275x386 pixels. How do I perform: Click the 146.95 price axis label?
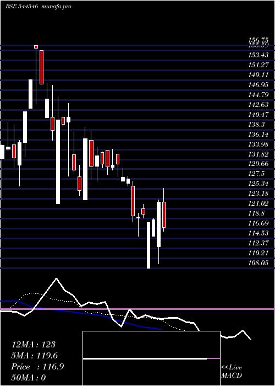click(x=258, y=85)
